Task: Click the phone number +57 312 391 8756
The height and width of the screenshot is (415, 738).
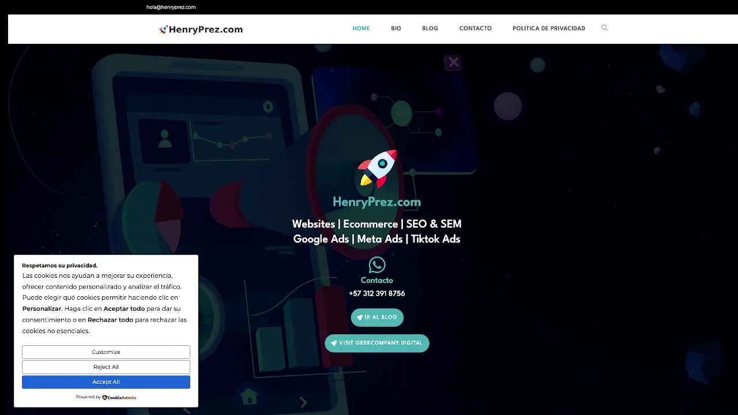Action: [377, 294]
